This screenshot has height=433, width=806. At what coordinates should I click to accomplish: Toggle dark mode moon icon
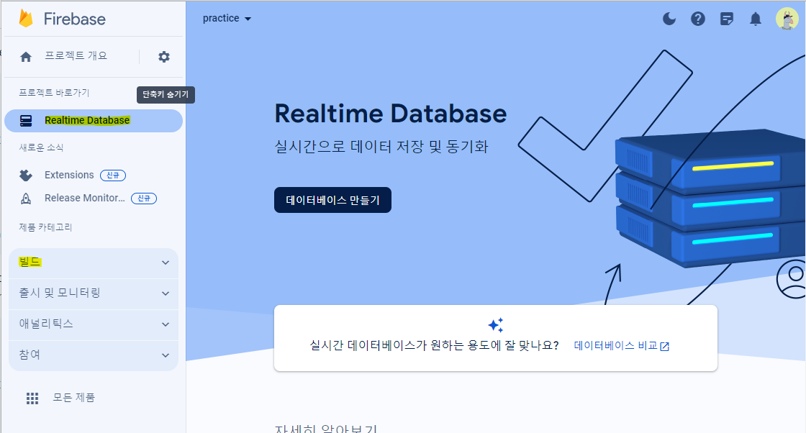(x=669, y=19)
